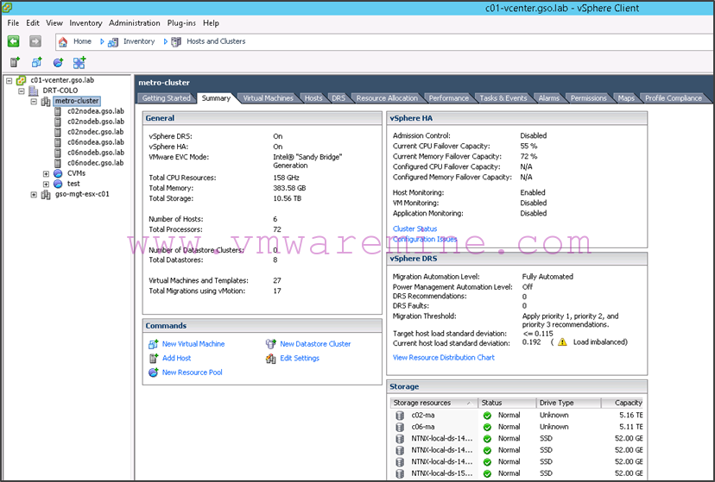The image size is (715, 482).
Task: Open the Inventory menu
Action: [85, 22]
